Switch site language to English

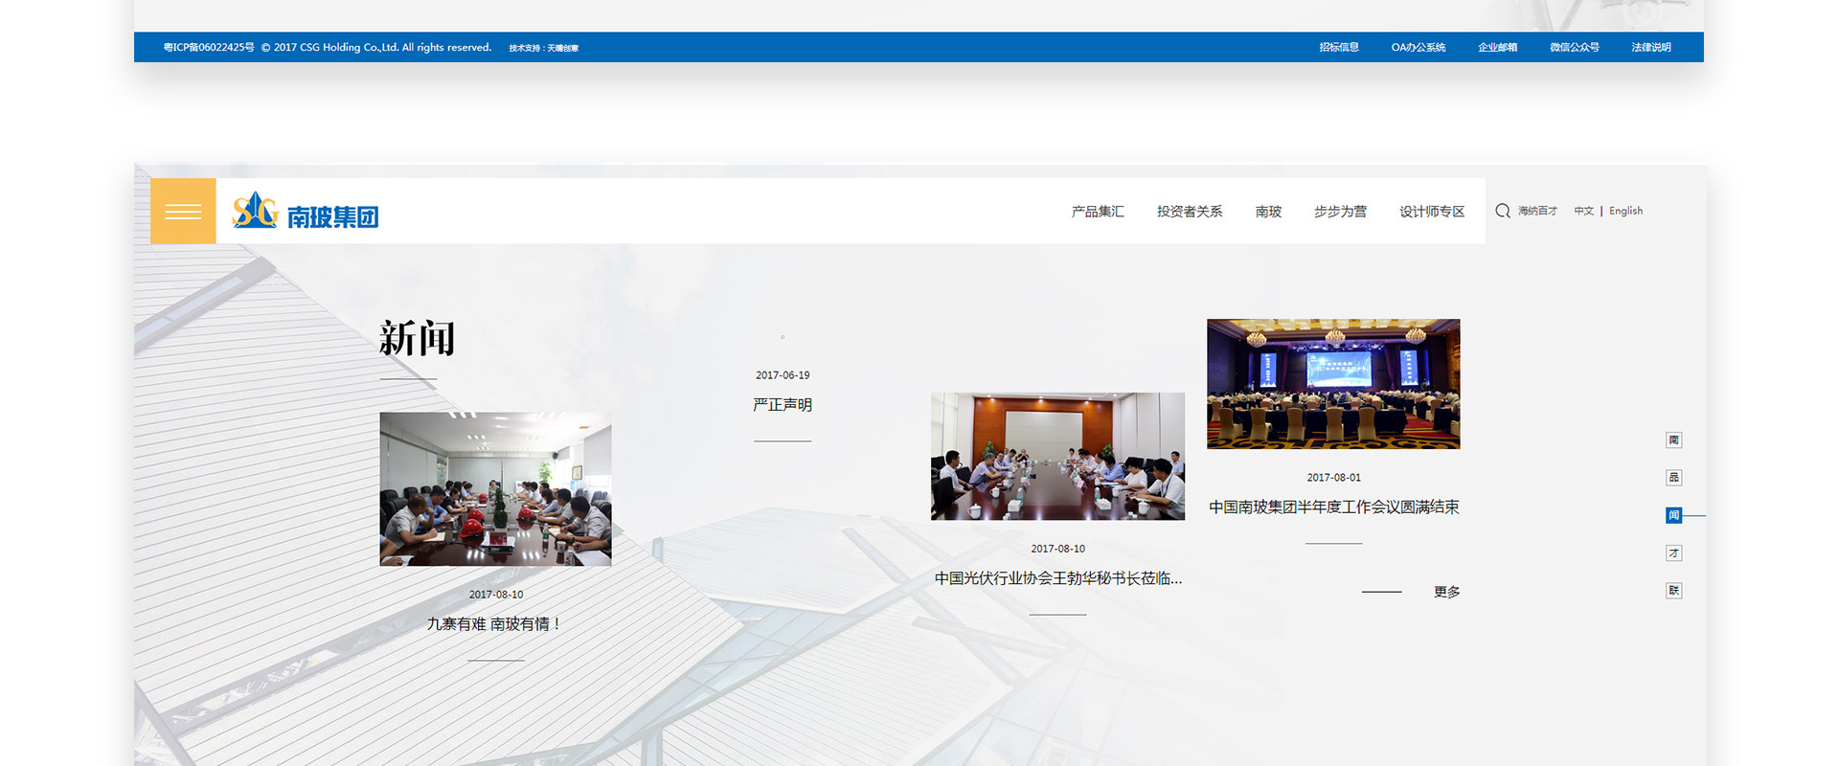coord(1625,211)
